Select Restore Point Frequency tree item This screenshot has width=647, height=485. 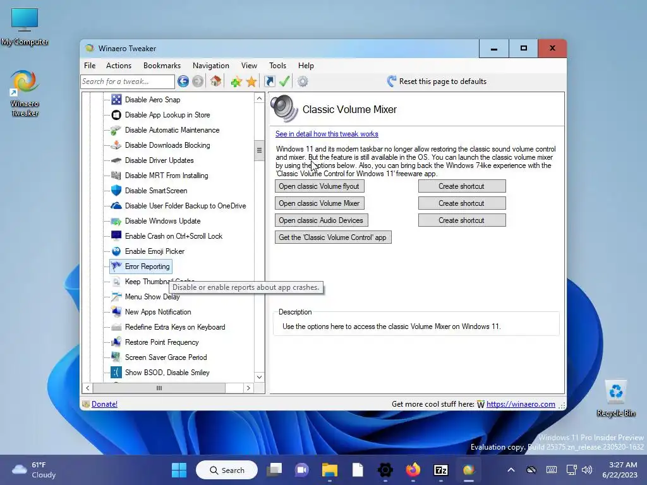[162, 342]
